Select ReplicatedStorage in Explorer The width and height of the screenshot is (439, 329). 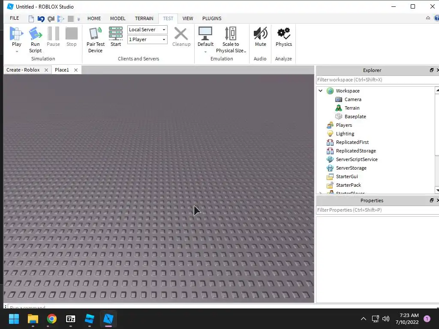point(356,151)
